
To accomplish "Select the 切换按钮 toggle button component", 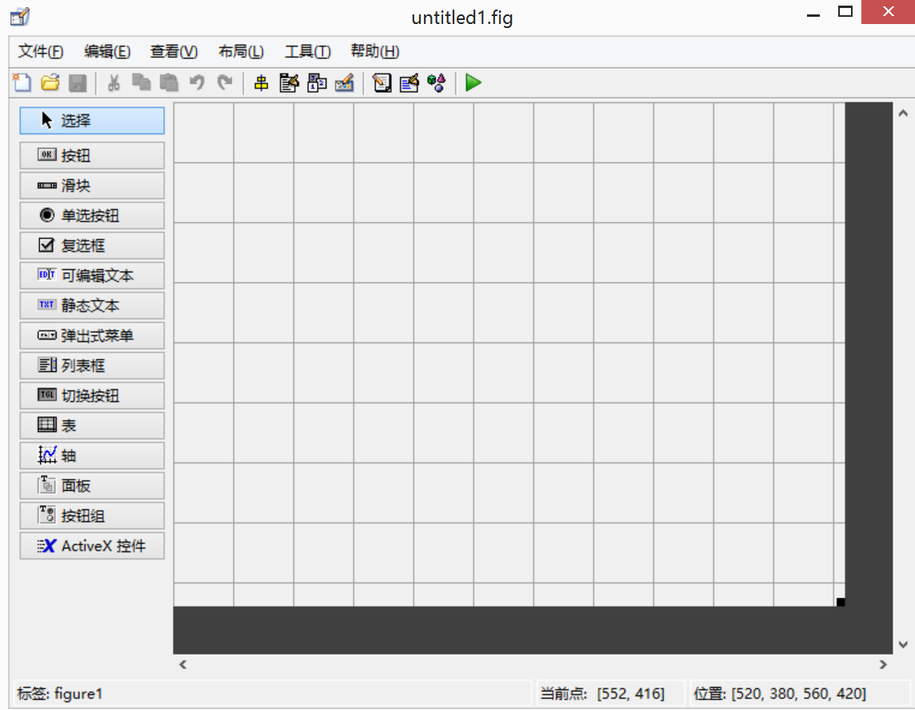I will 91,395.
